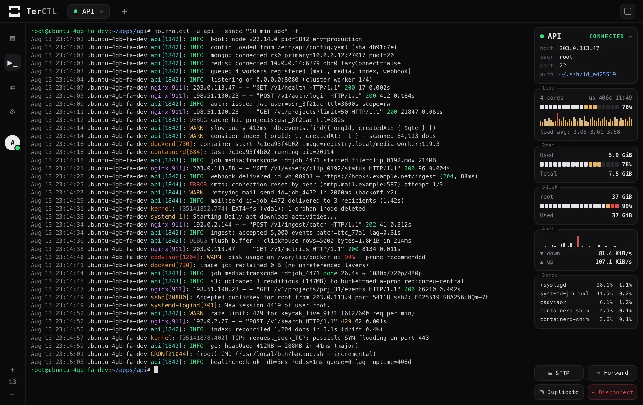The image size is (643, 405).
Task: Click the journalctl command line
Action: (x=165, y=31)
